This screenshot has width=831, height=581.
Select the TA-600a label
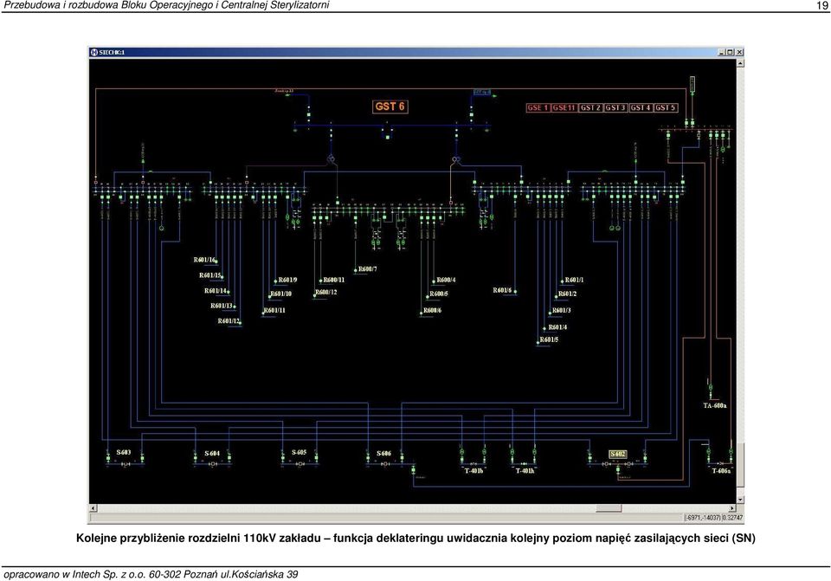click(x=715, y=405)
